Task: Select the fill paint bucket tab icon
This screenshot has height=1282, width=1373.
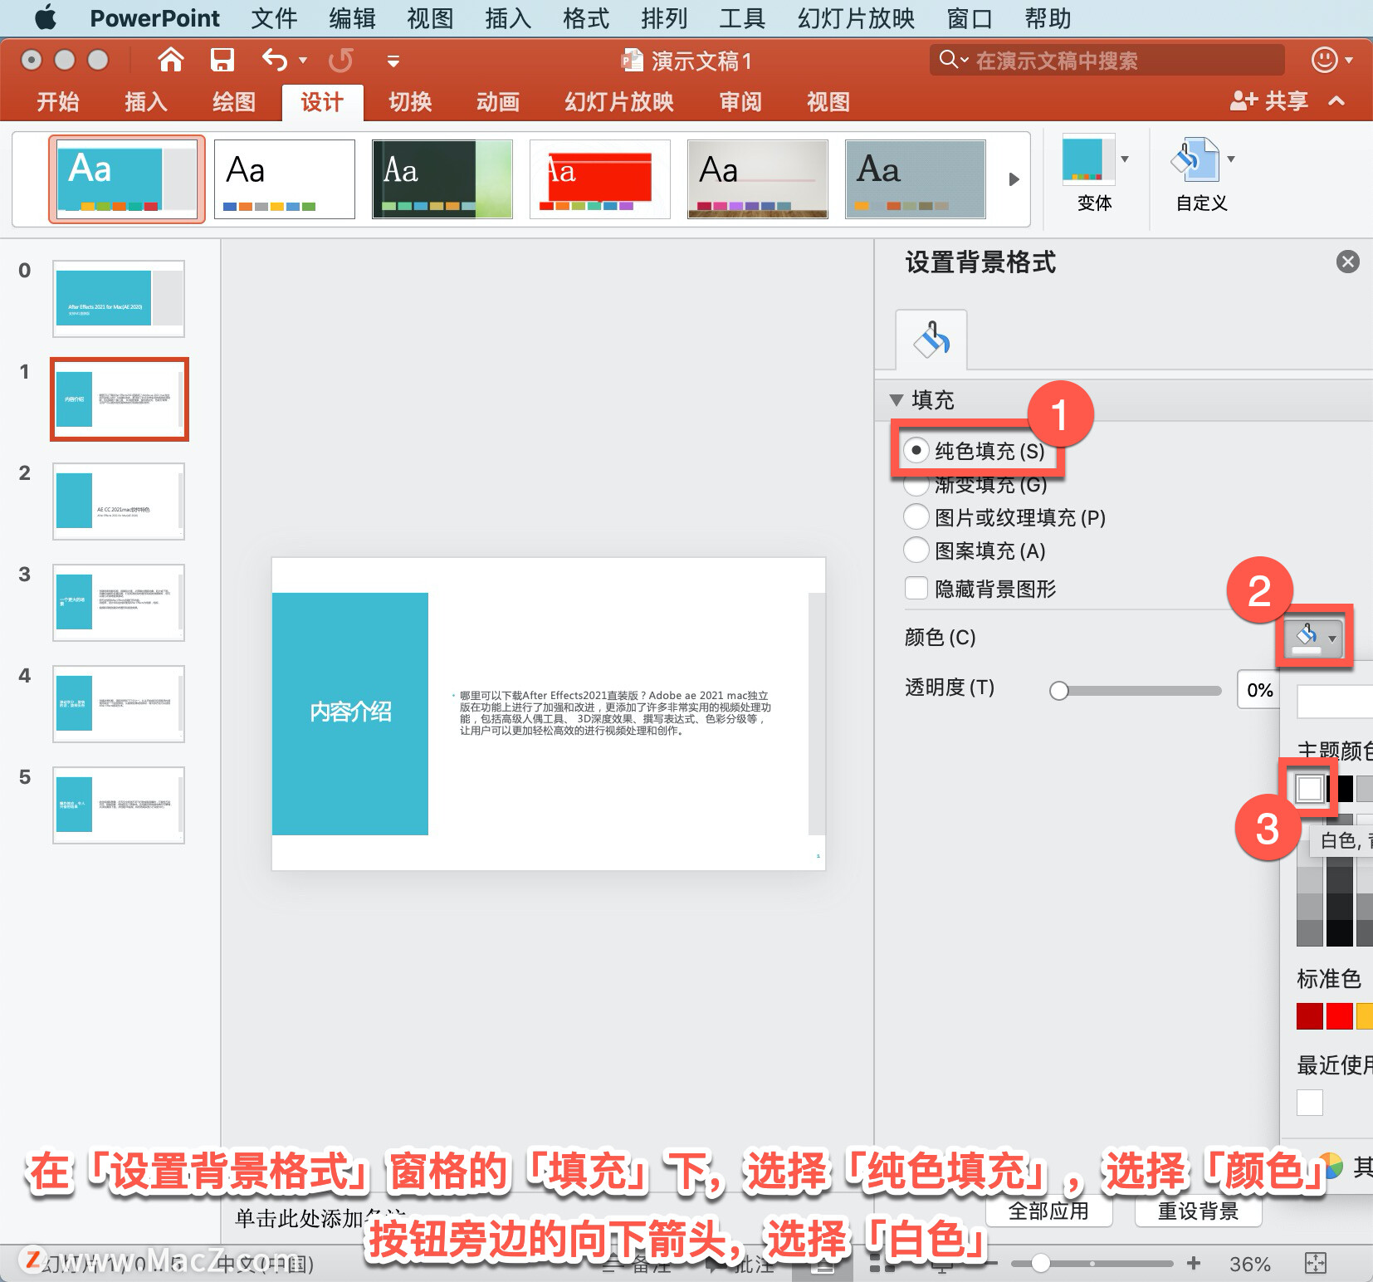Action: (x=931, y=340)
